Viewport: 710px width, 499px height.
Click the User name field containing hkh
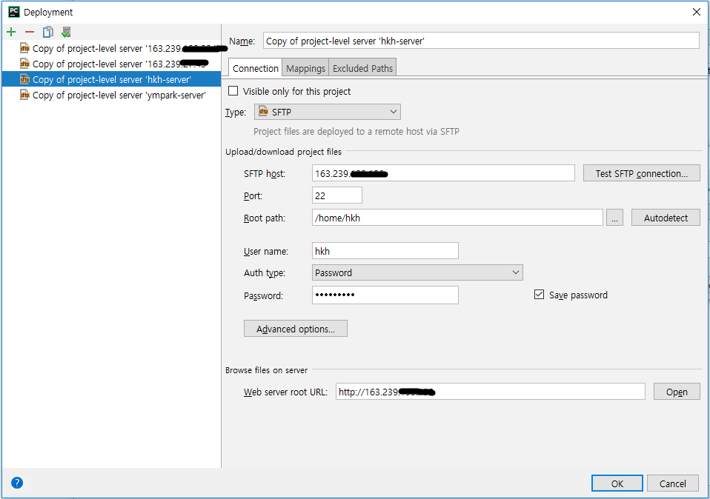385,251
